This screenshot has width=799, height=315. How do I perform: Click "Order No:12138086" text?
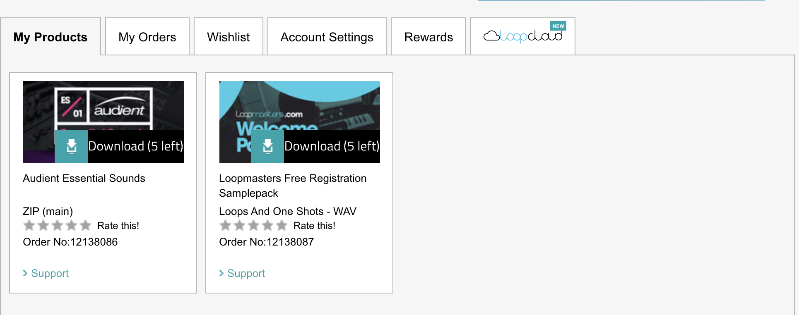(x=70, y=242)
